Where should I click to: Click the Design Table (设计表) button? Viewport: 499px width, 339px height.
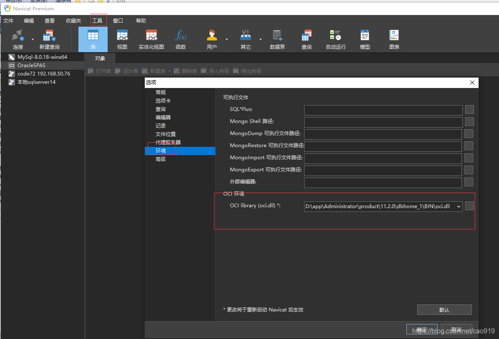(126, 71)
